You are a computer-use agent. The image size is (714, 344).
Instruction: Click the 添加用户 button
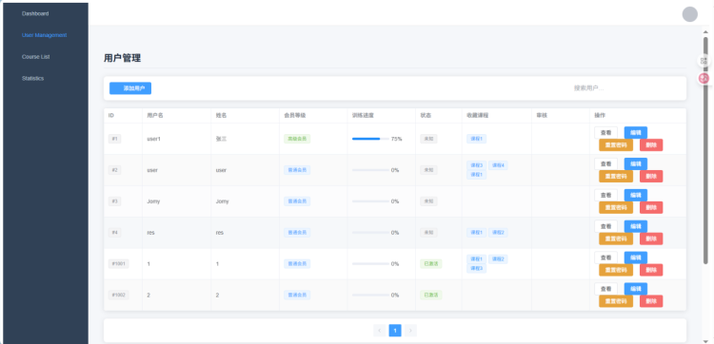(x=130, y=88)
